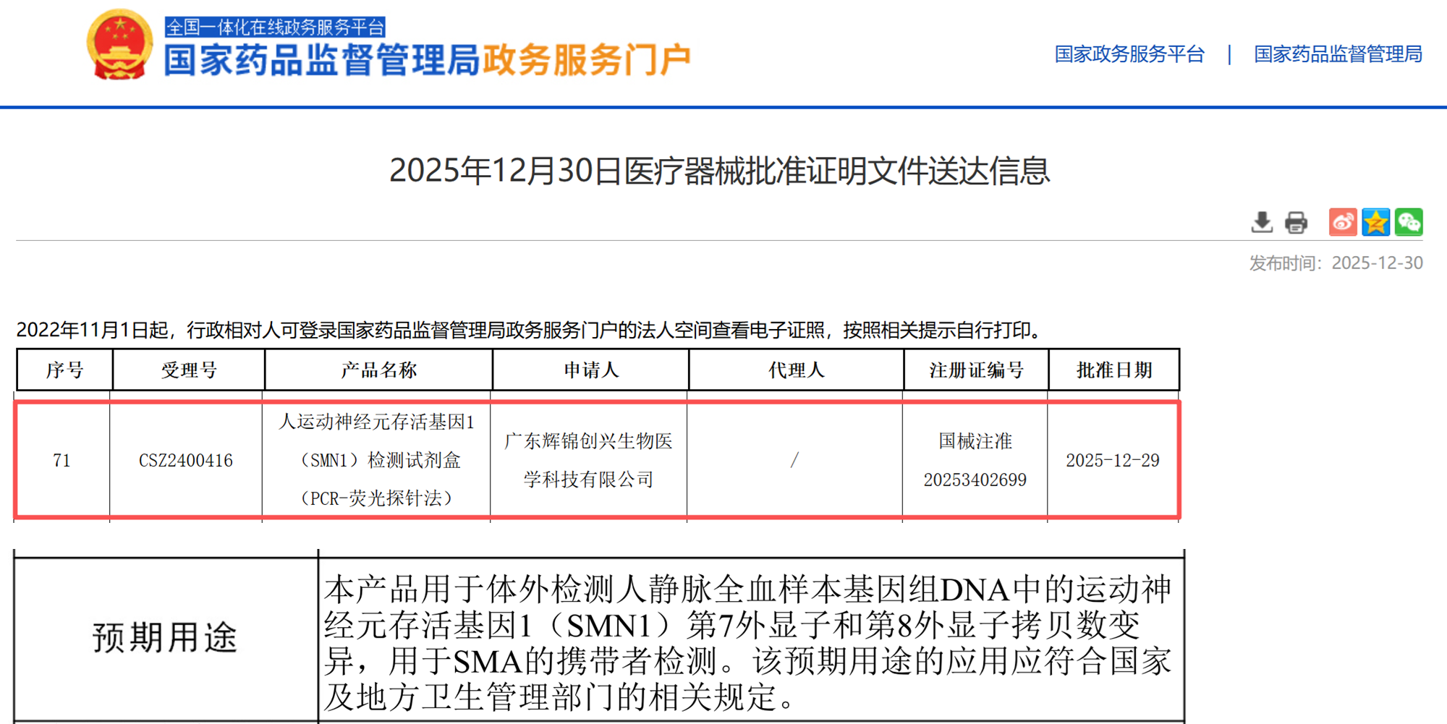1447x724 pixels.
Task: Click the 产品名称 column header
Action: [x=378, y=370]
